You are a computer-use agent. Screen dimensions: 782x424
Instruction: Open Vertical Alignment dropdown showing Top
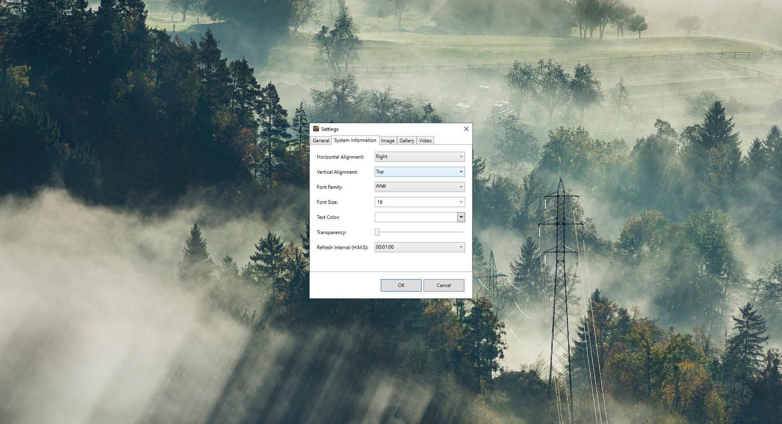[x=420, y=172]
